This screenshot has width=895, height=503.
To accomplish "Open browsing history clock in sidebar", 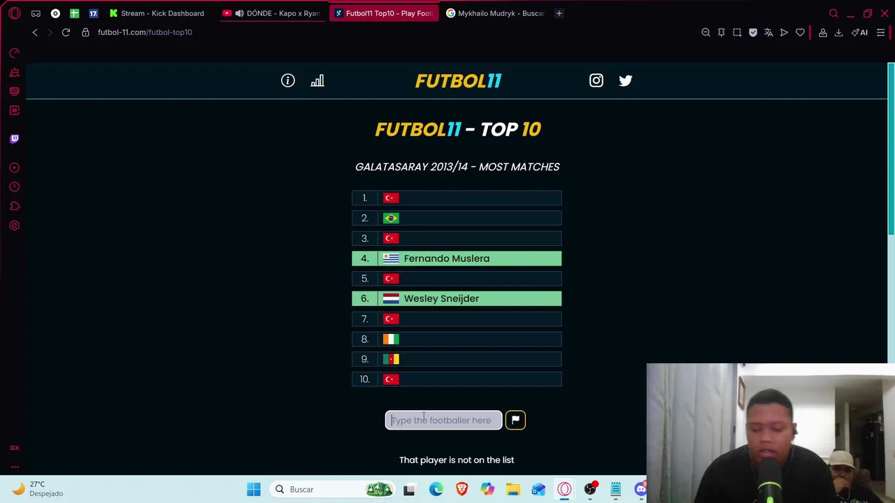I will click(x=14, y=187).
